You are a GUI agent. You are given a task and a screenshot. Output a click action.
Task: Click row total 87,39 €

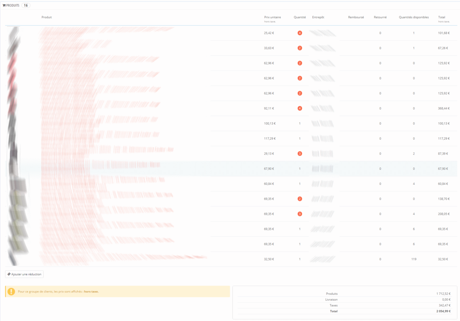(x=443, y=154)
